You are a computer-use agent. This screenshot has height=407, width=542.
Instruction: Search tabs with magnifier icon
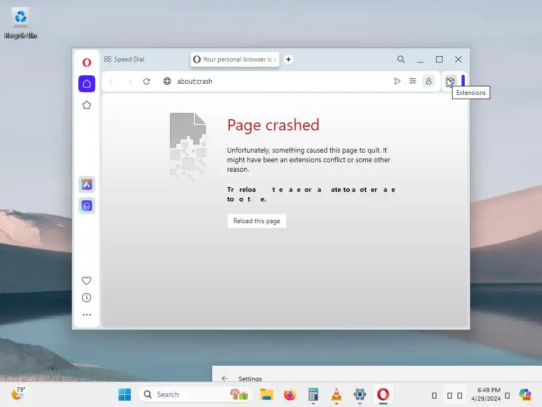click(401, 59)
